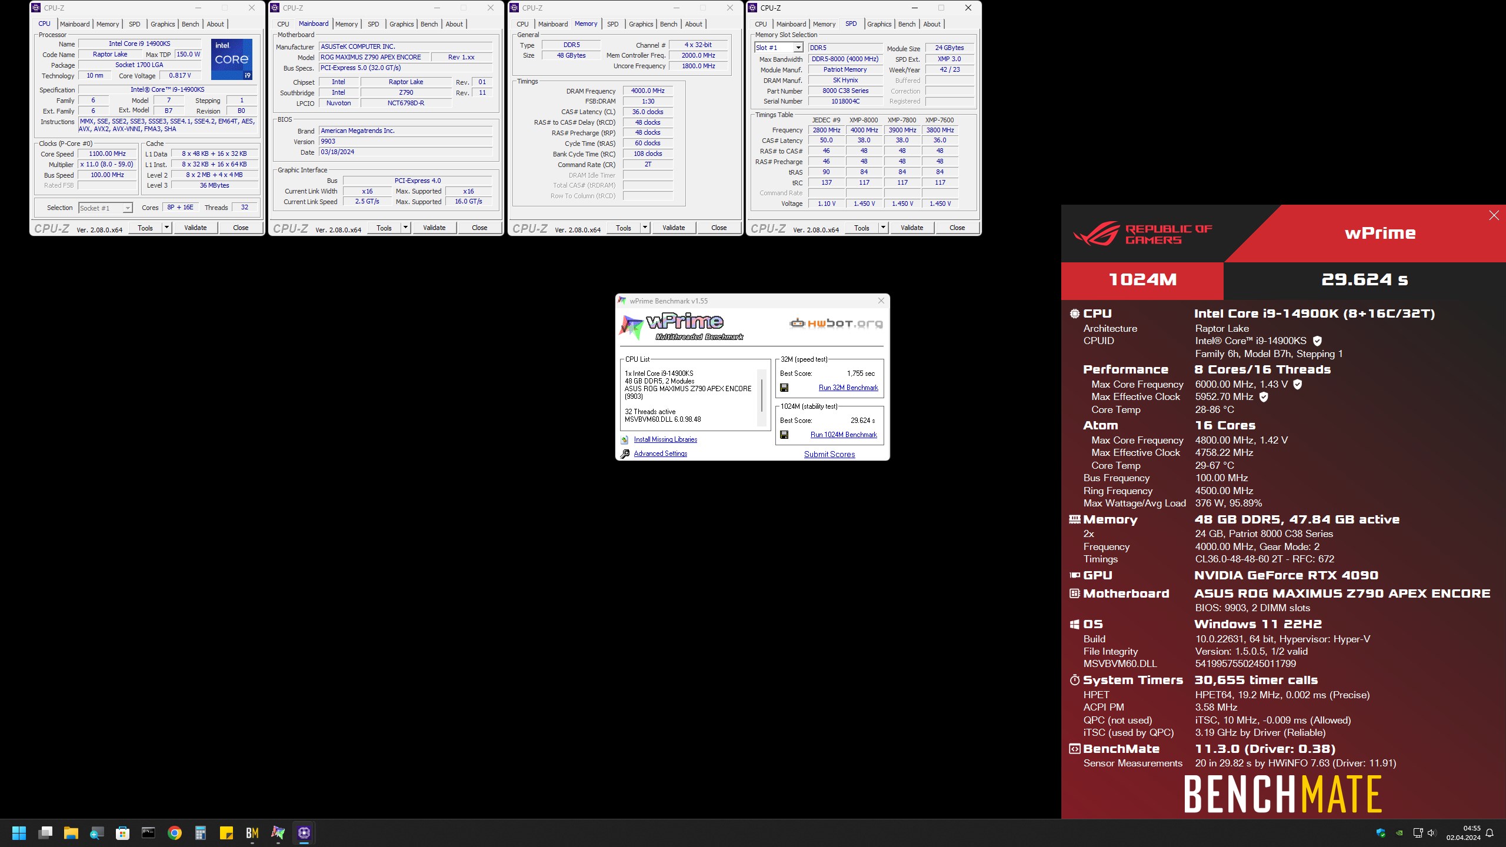Open Calculator from the taskbar
The width and height of the screenshot is (1506, 847).
point(201,833)
